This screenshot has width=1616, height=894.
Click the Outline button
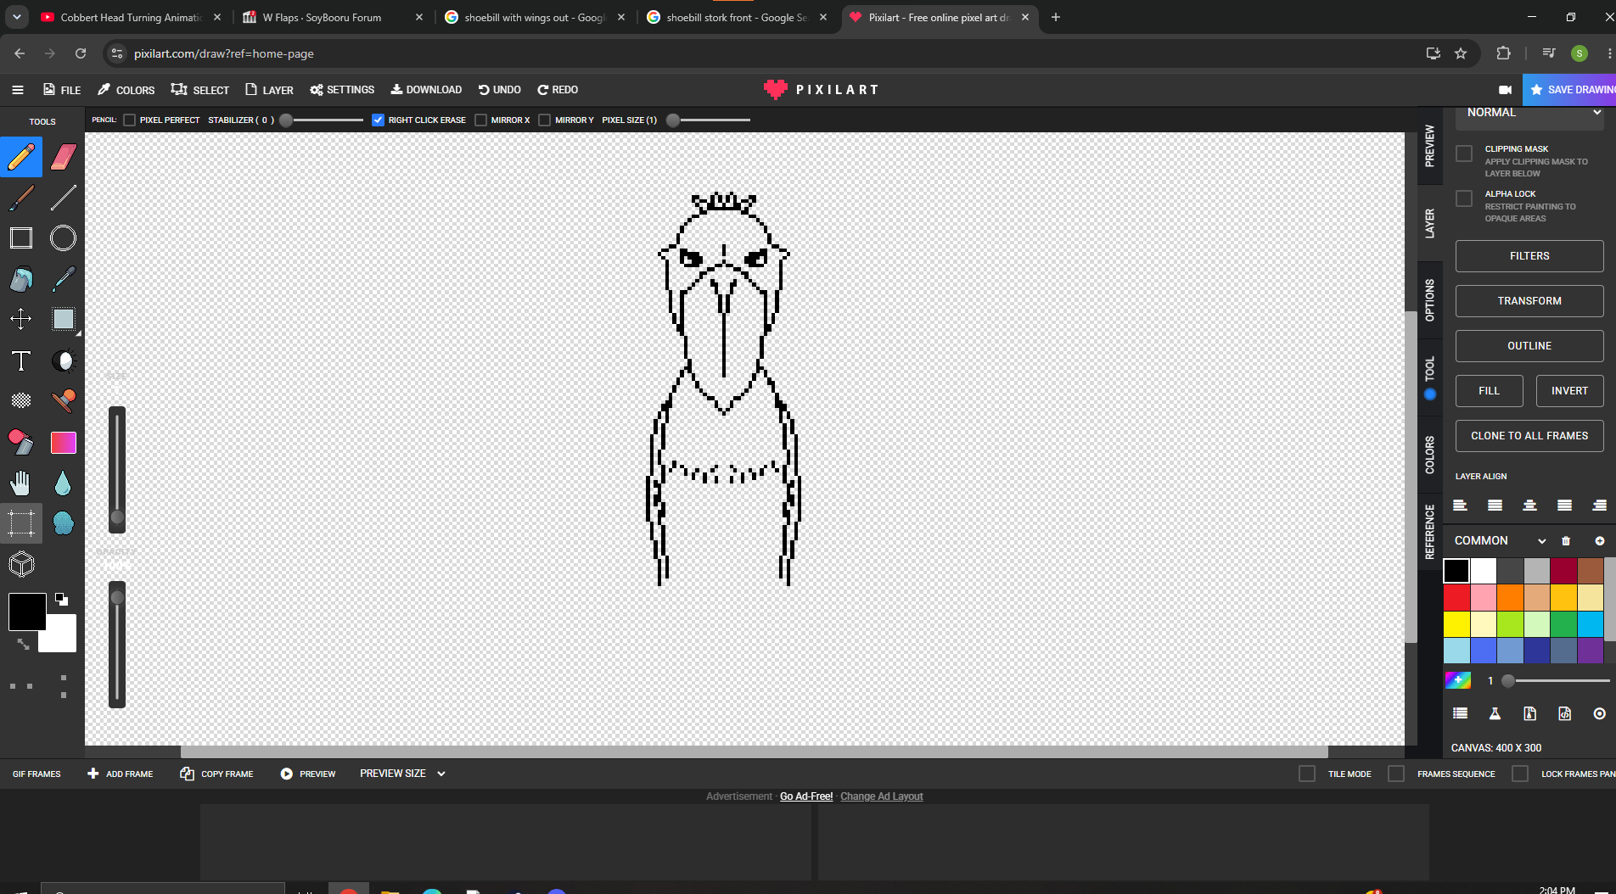point(1529,346)
